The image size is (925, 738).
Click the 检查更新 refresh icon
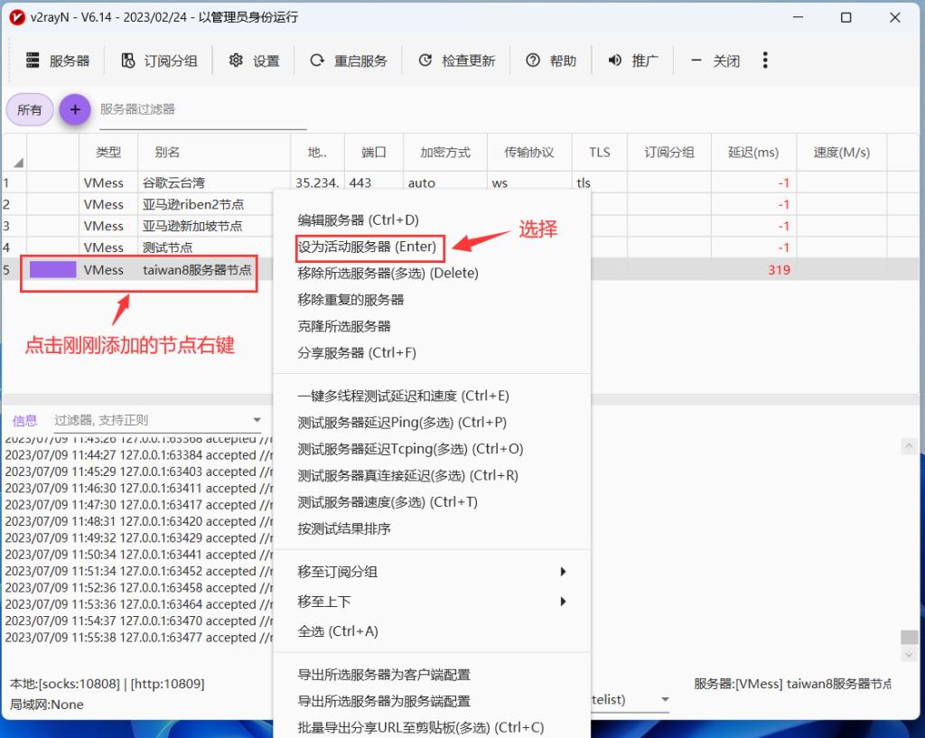click(x=425, y=61)
